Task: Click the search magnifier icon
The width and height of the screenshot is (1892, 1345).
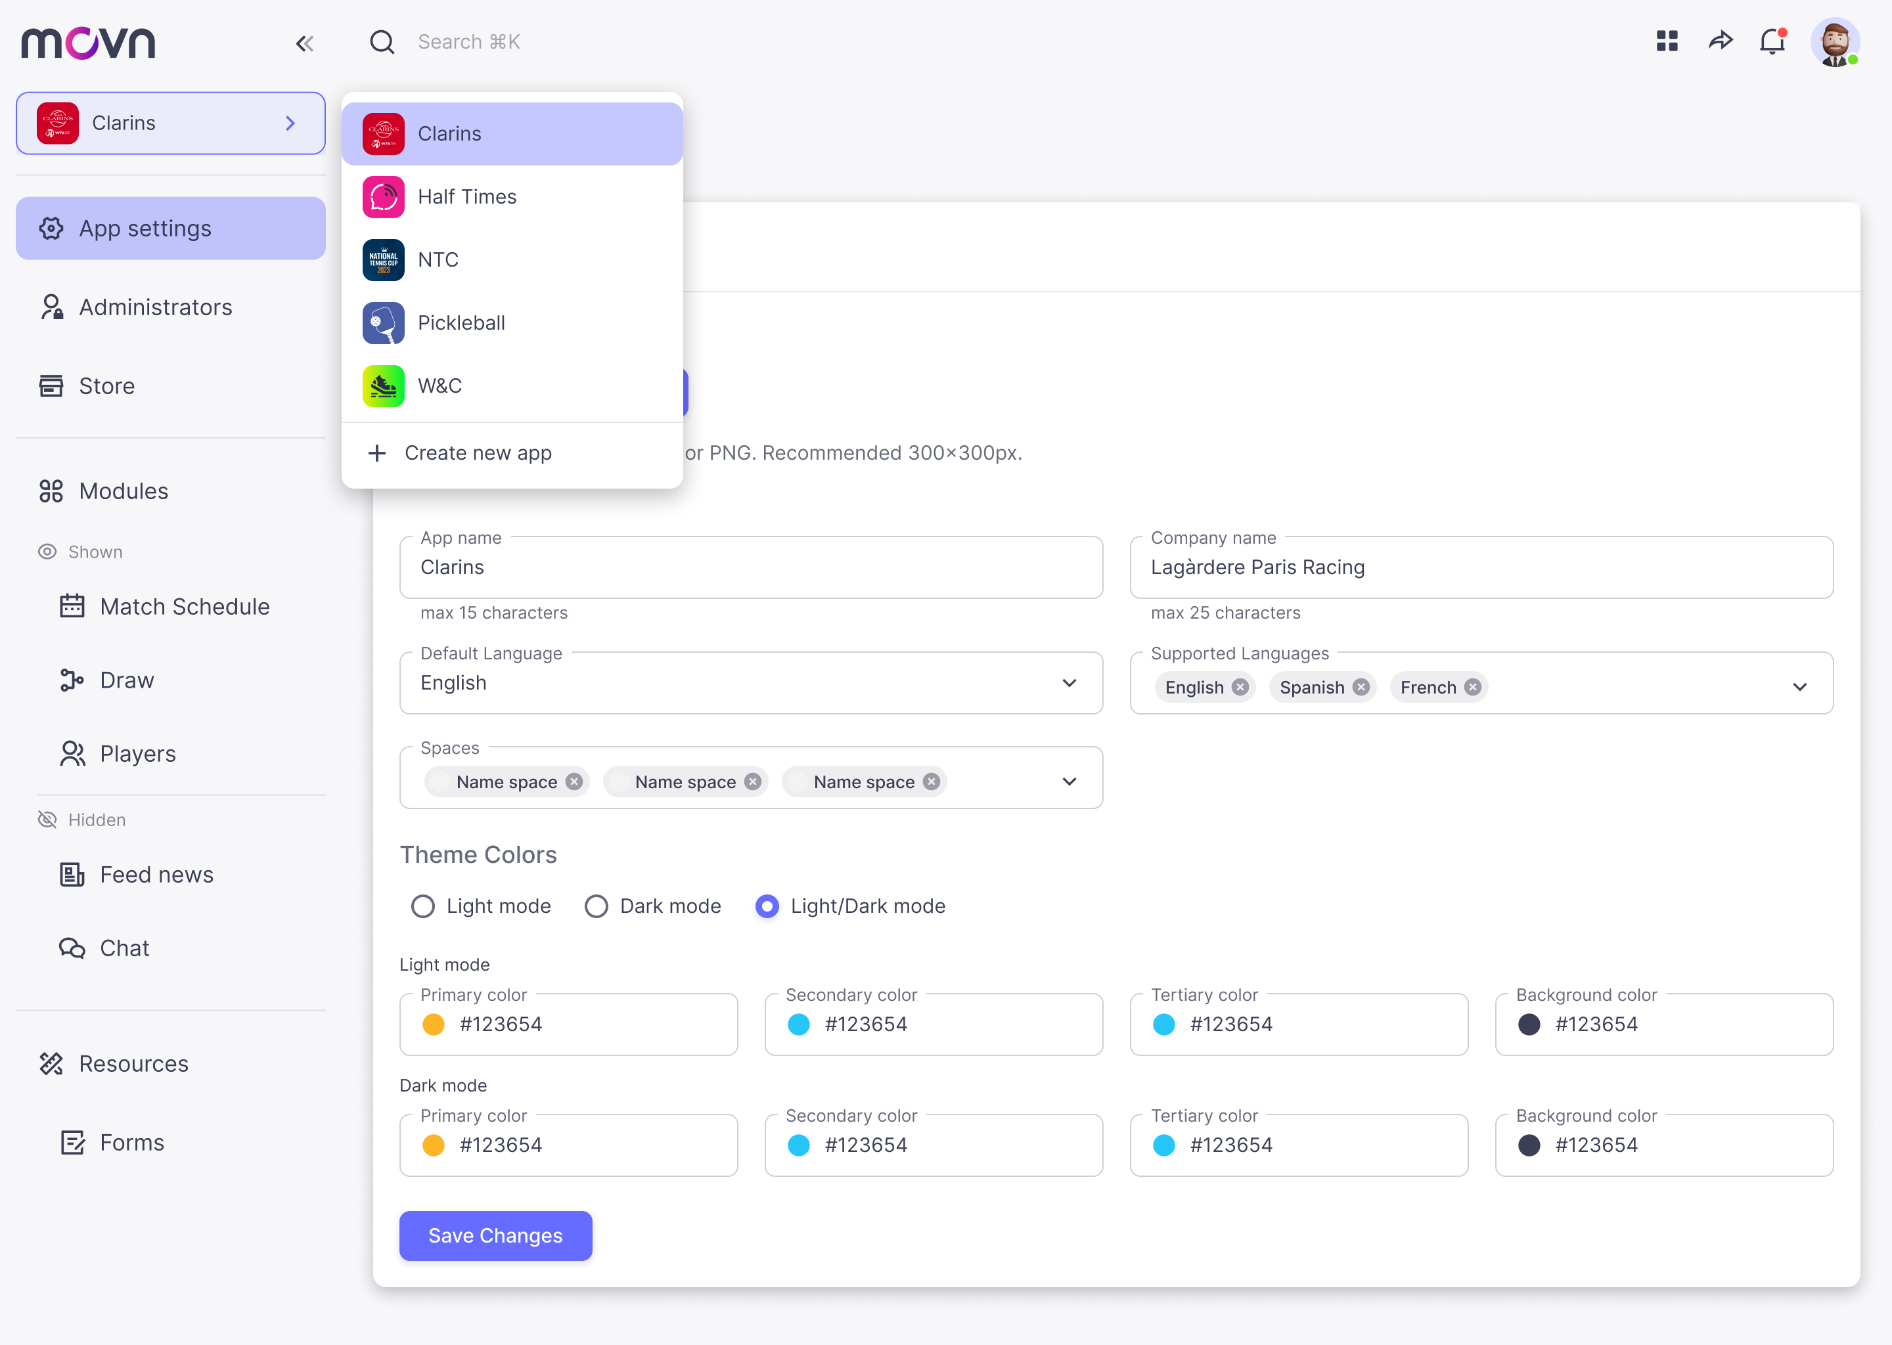Action: pos(382,42)
